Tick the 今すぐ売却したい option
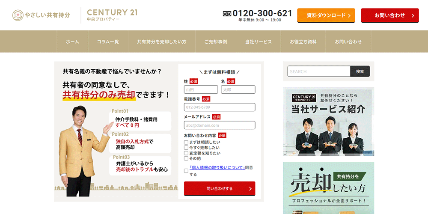 (x=186, y=148)
